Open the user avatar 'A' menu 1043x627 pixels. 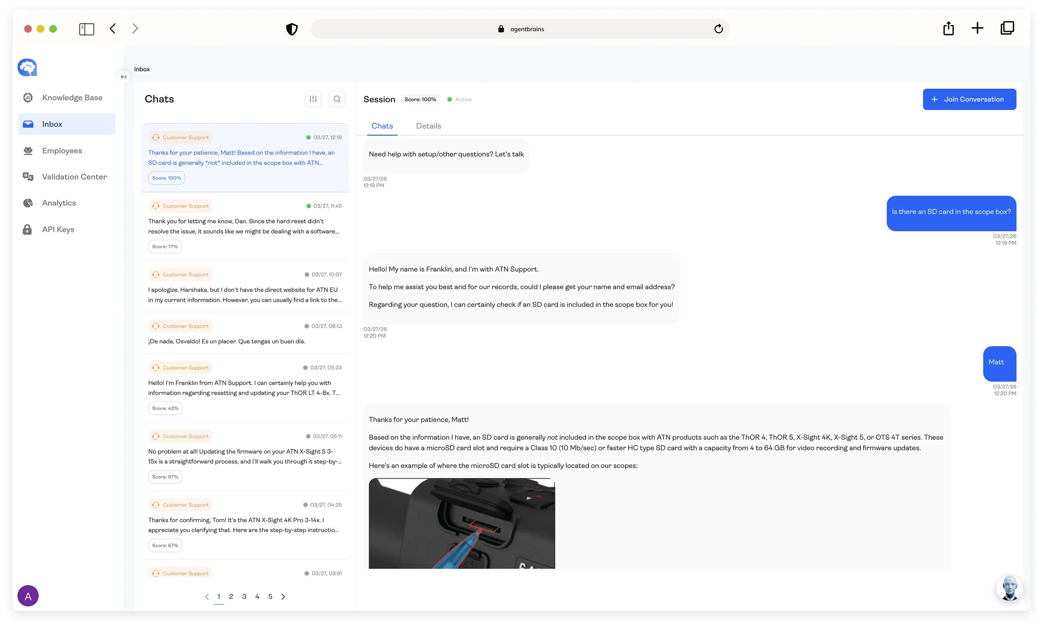coord(28,596)
